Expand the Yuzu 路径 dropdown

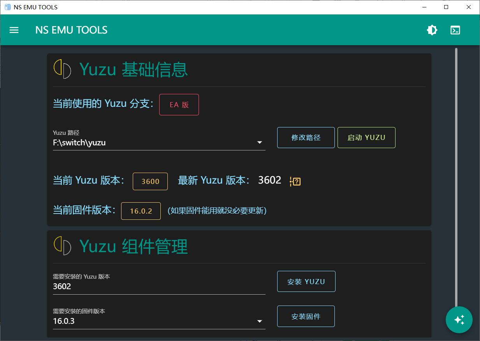(x=259, y=142)
